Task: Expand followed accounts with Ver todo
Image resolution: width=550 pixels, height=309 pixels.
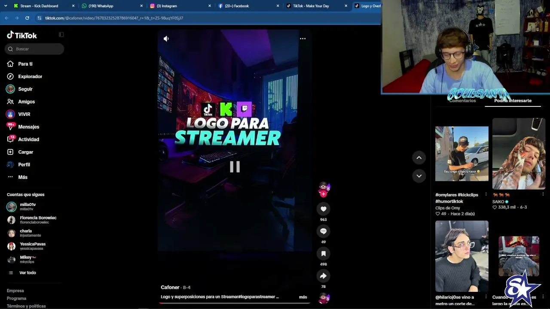Action: click(x=27, y=273)
